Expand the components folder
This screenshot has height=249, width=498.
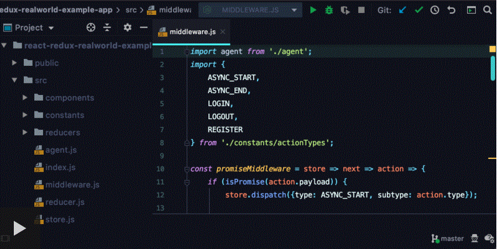(x=25, y=98)
